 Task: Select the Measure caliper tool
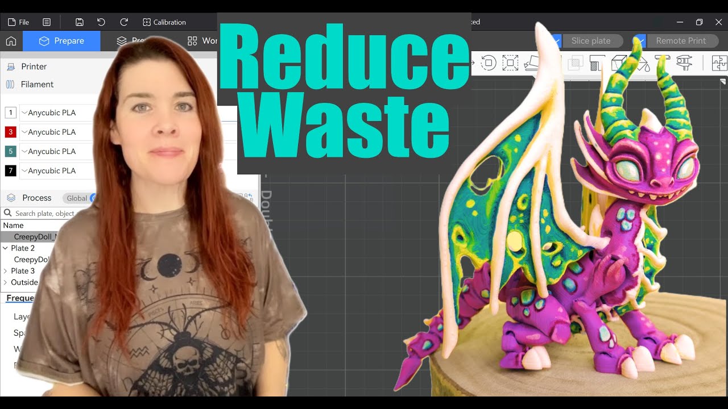tap(683, 62)
